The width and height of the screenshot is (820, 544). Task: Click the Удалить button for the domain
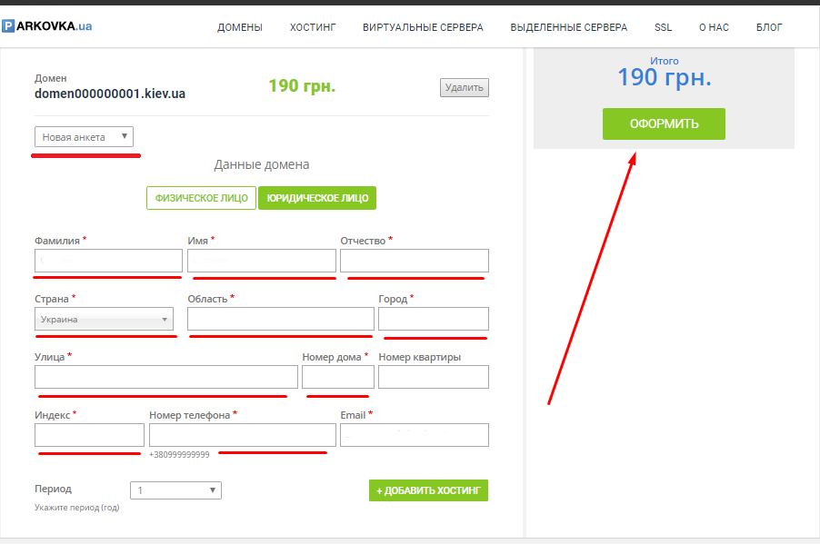465,87
